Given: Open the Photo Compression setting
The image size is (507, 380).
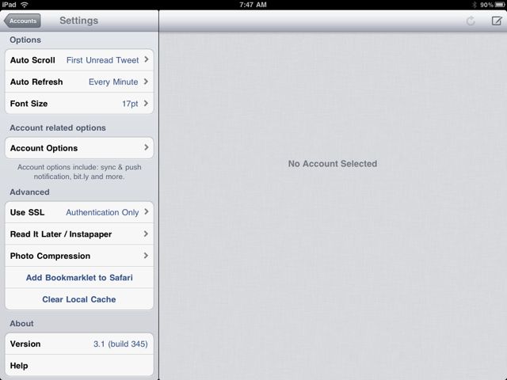Looking at the screenshot, I should 79,256.
